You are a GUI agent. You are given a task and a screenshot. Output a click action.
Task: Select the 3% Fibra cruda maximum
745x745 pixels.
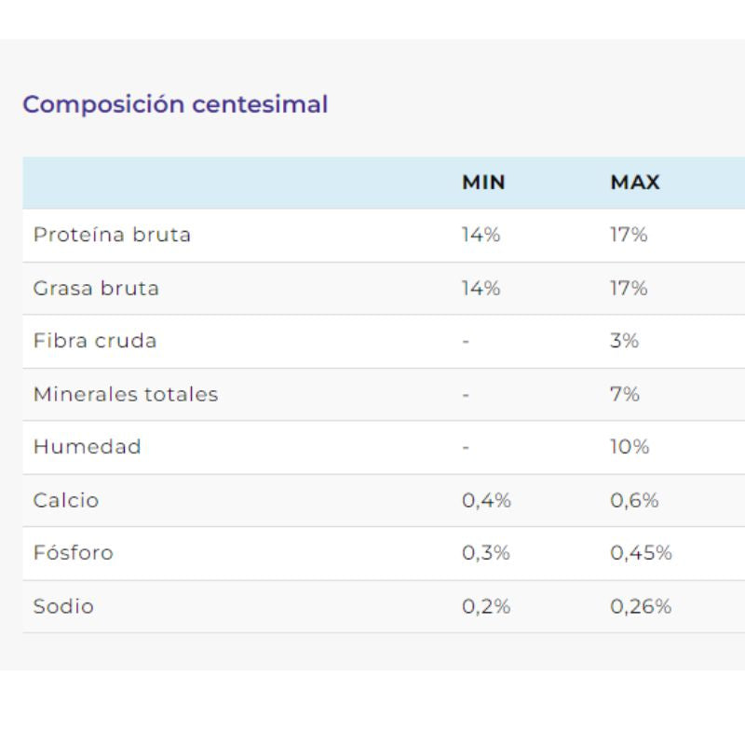624,341
